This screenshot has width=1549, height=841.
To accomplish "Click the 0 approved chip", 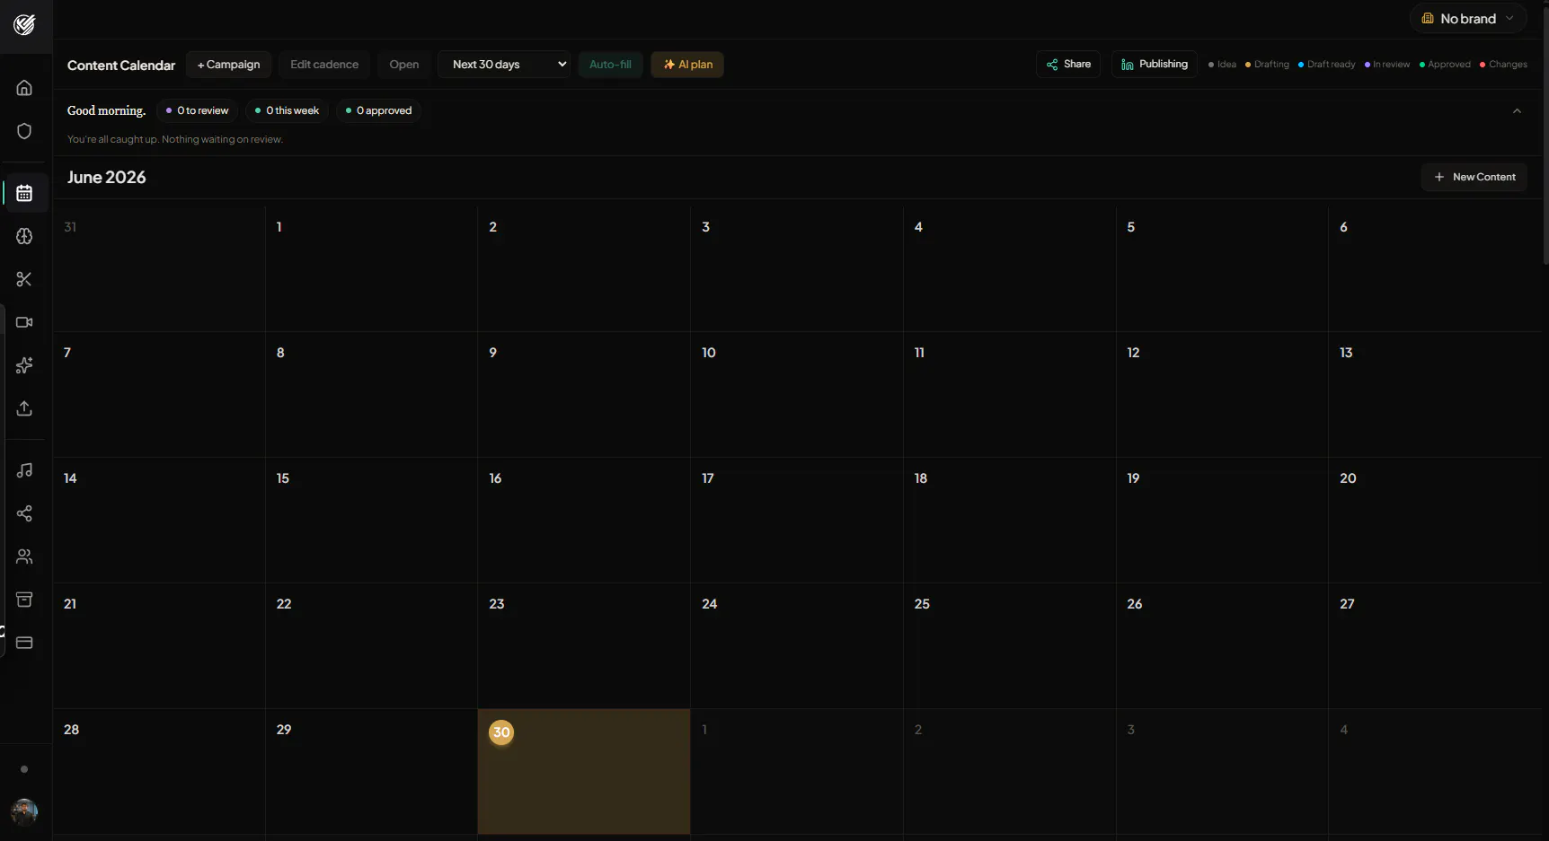I will [x=378, y=110].
